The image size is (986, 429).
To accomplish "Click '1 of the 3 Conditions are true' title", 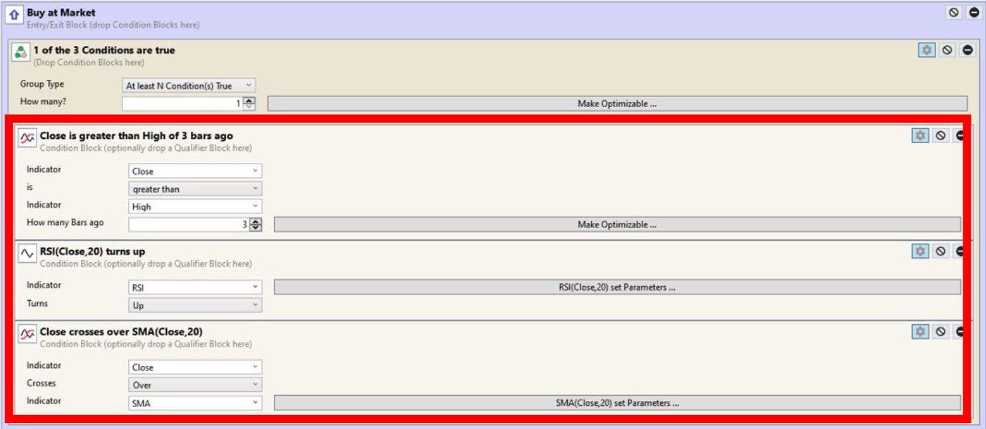I will click(104, 50).
